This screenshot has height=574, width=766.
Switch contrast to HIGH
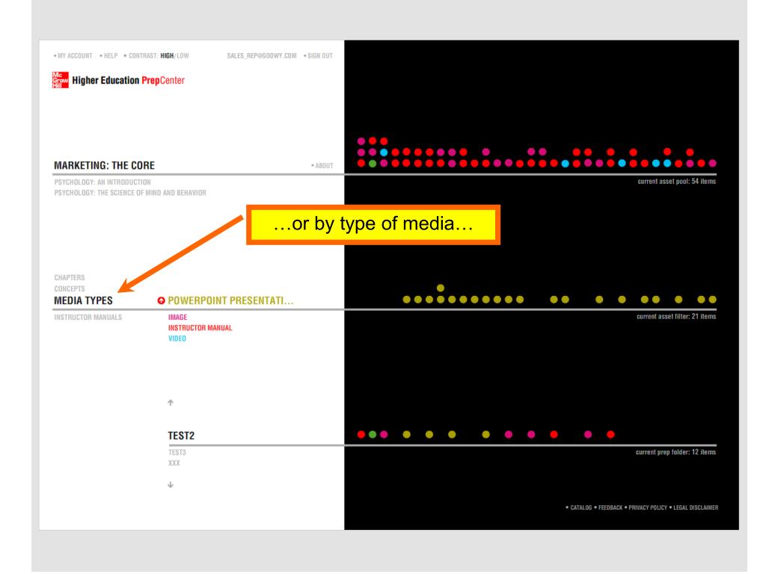click(x=167, y=55)
